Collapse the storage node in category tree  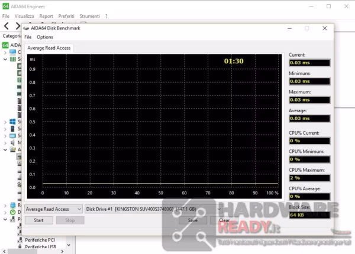5,149
